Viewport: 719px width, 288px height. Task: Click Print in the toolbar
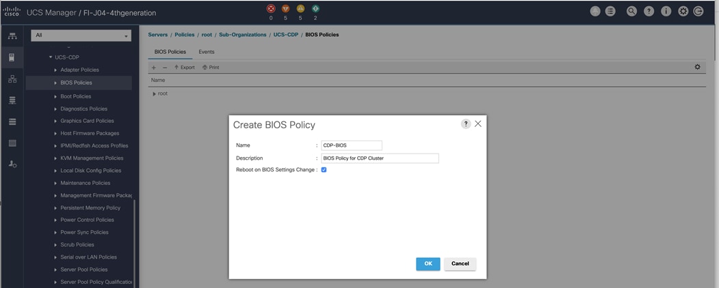tap(211, 67)
